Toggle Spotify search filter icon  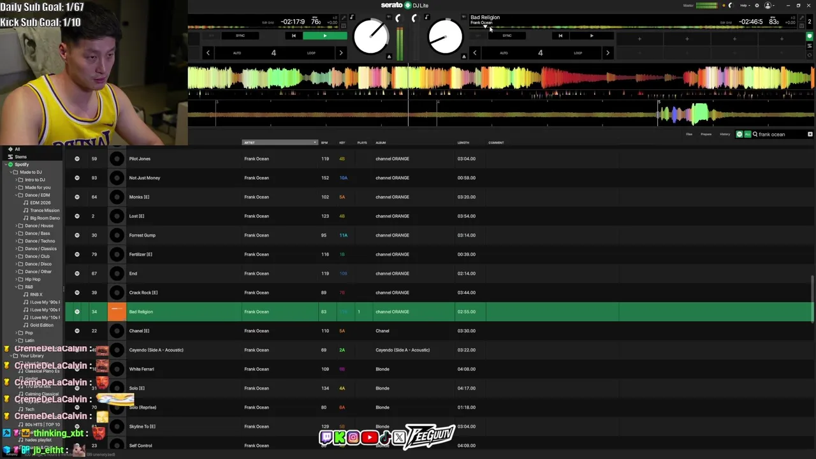click(739, 135)
